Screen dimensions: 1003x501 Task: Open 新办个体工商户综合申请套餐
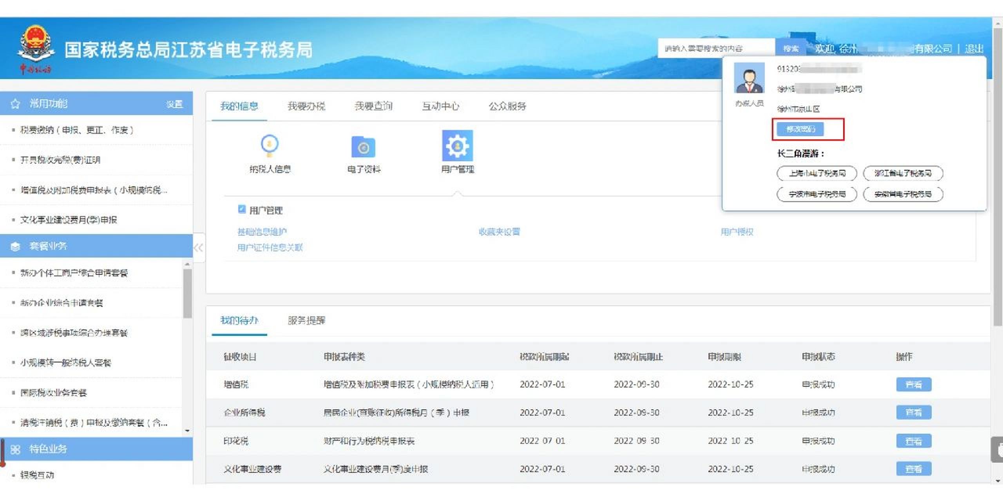coord(74,273)
